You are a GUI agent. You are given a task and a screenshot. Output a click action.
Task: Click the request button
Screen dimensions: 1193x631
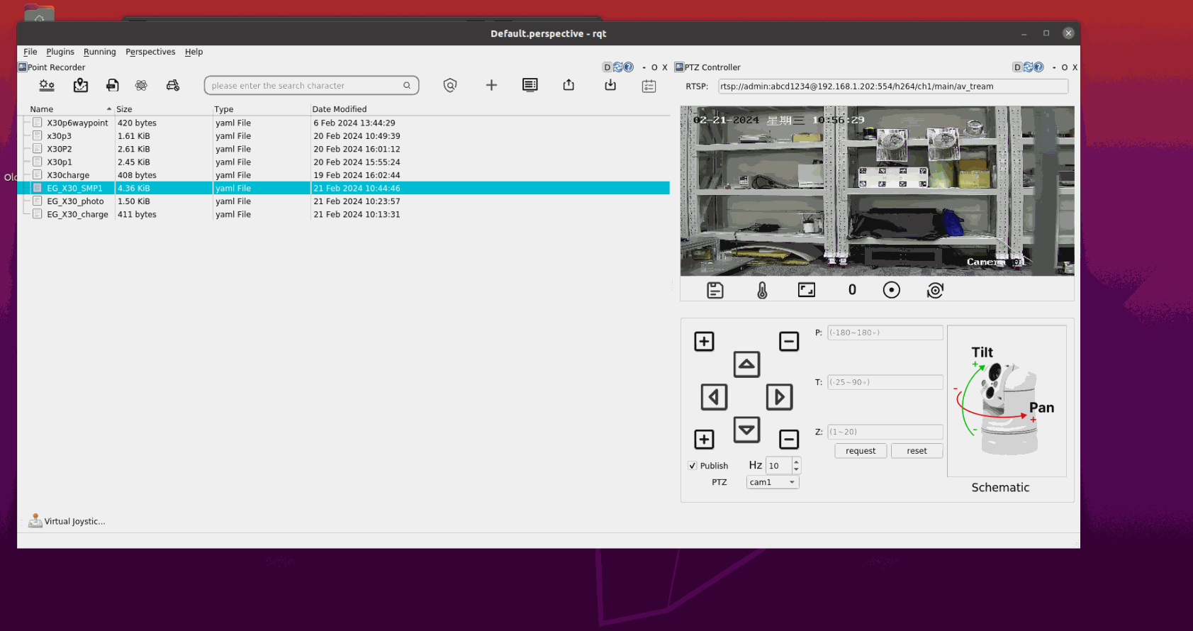861,451
